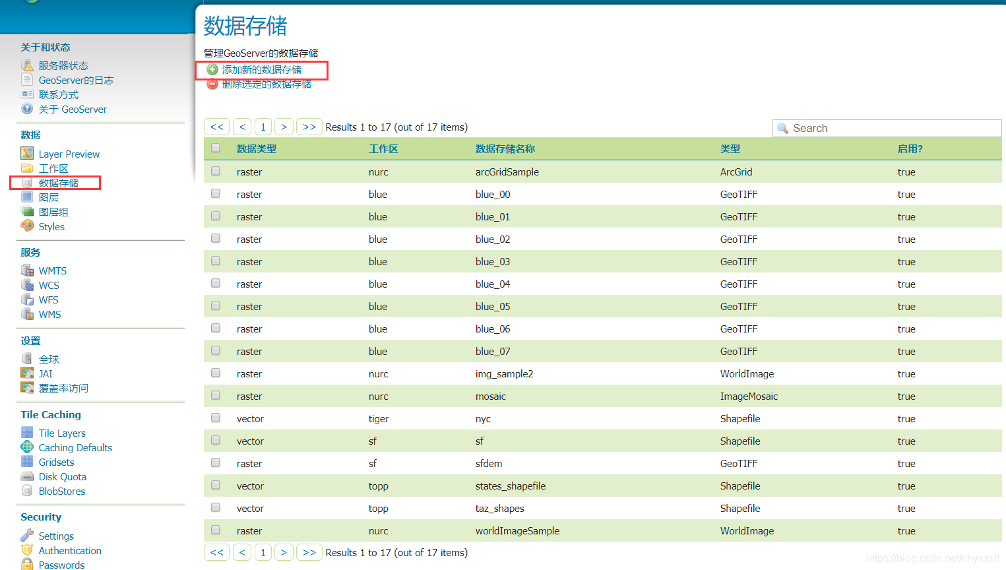
Task: Go to first page using bottom << button
Action: tap(217, 552)
